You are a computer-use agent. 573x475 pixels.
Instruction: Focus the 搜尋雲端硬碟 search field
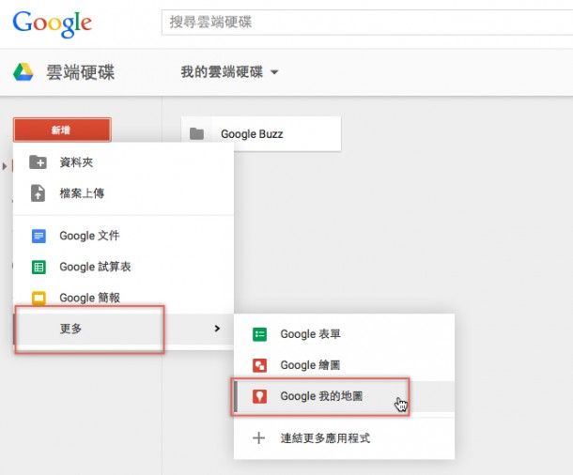366,22
